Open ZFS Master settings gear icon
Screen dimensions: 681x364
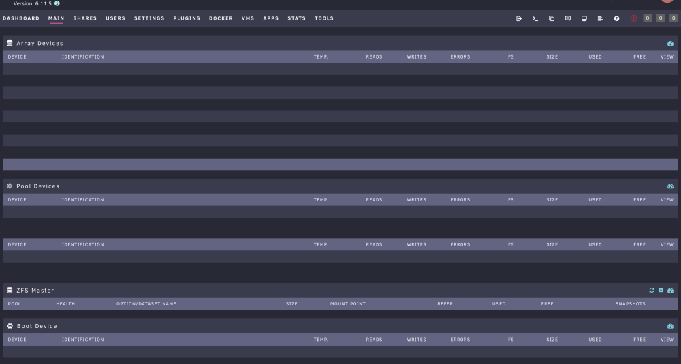pos(661,291)
